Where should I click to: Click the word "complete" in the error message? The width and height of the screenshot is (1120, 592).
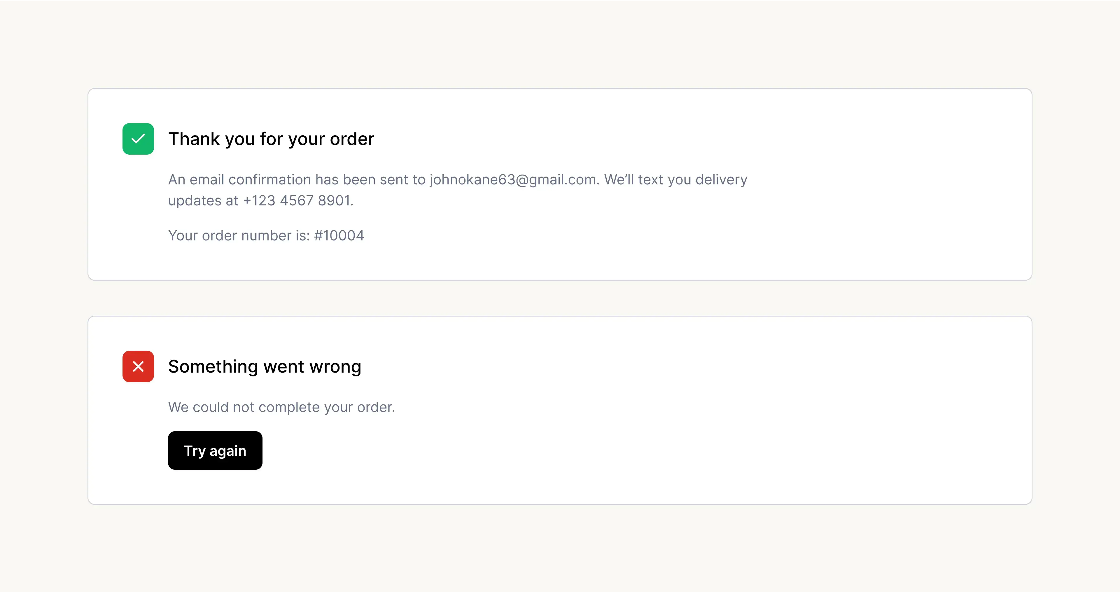click(289, 407)
